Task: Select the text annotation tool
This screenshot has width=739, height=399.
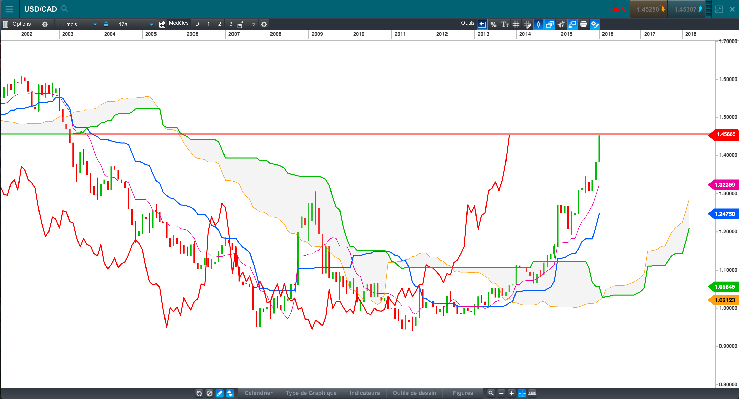Action: tap(505, 24)
